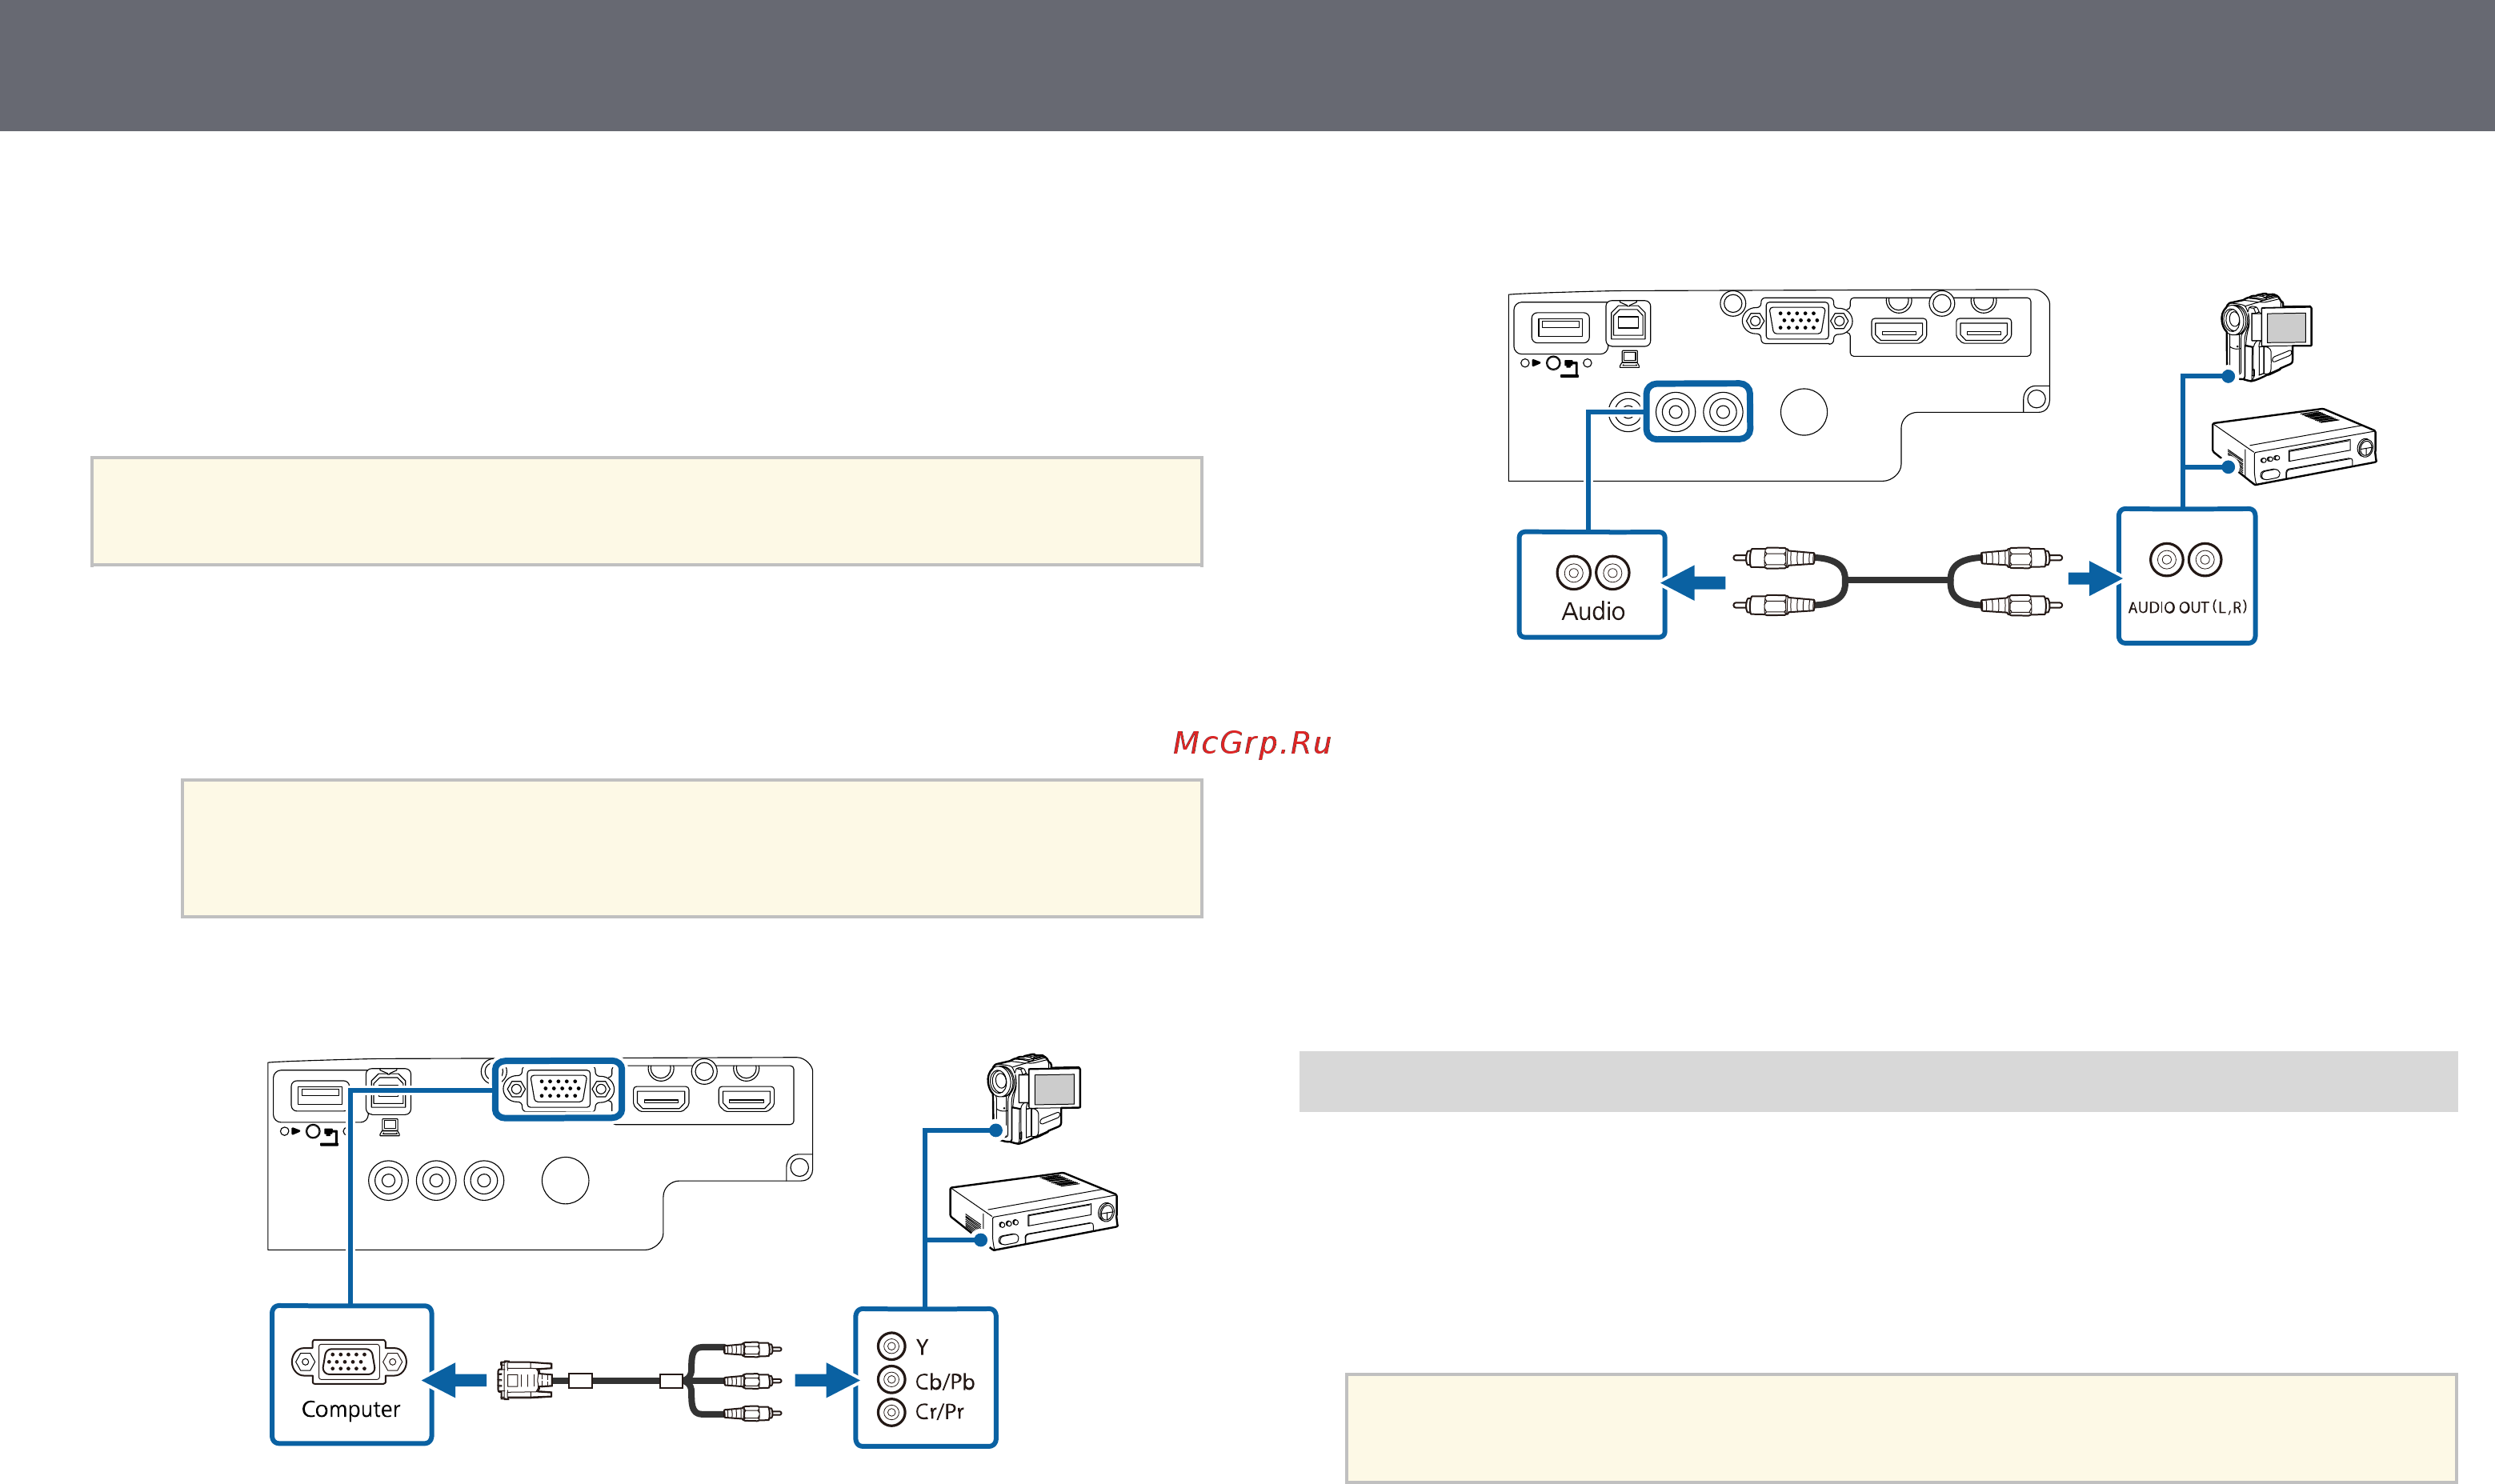Click the "Audio" port label
2495x1484 pixels.
click(1593, 611)
